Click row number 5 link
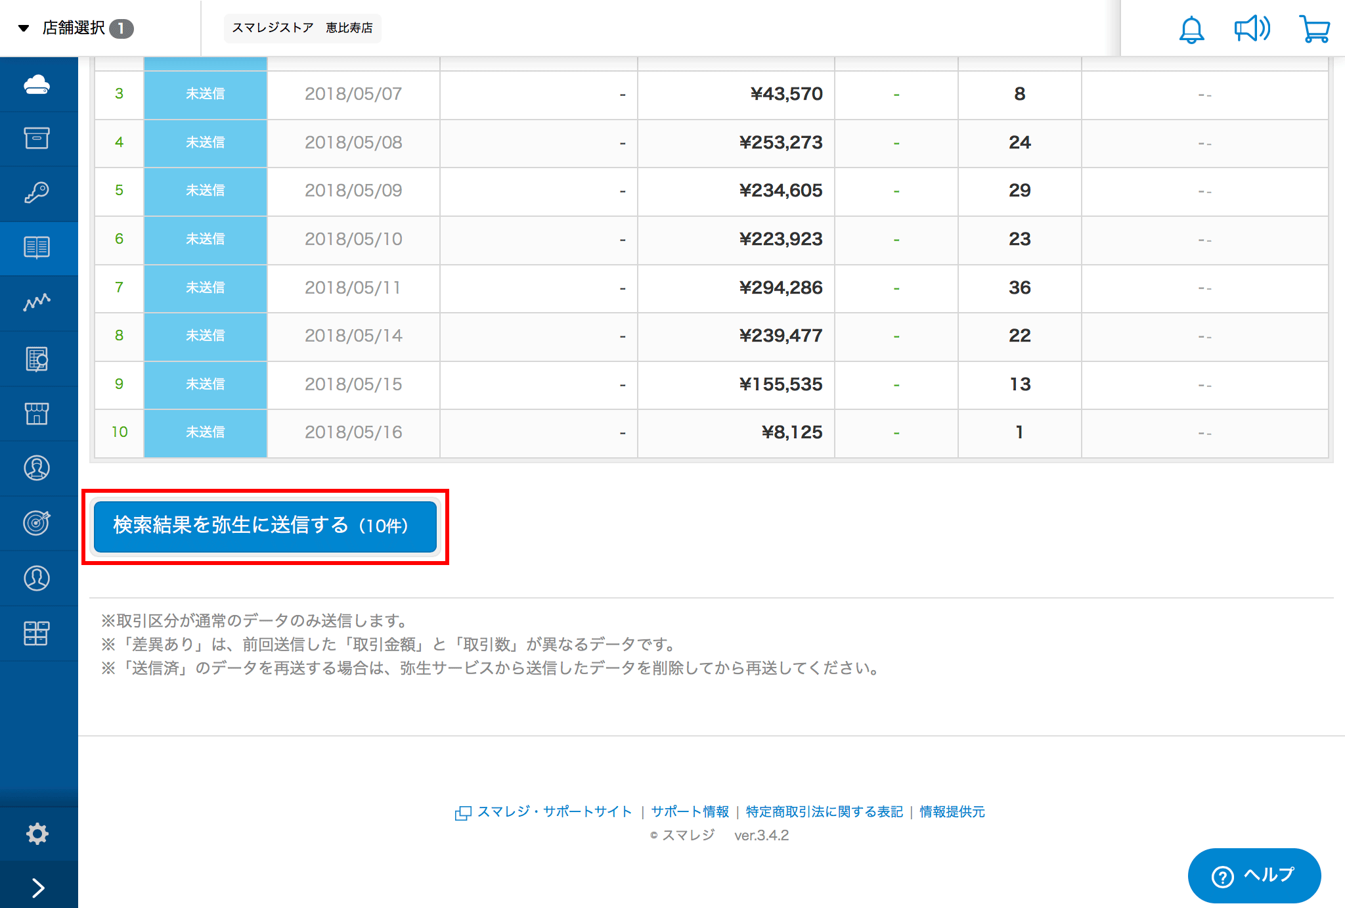 pos(119,191)
